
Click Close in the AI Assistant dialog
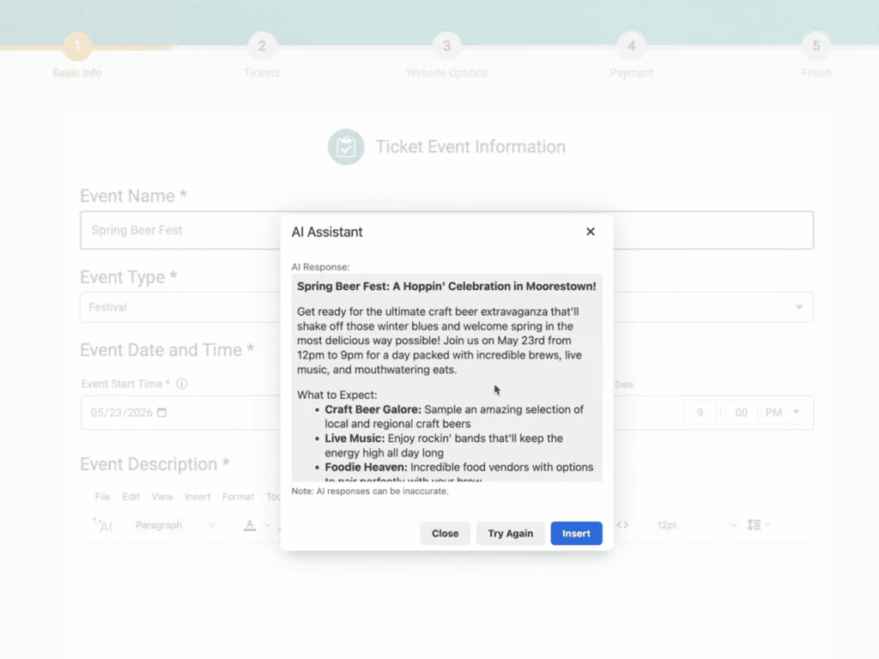click(x=445, y=533)
